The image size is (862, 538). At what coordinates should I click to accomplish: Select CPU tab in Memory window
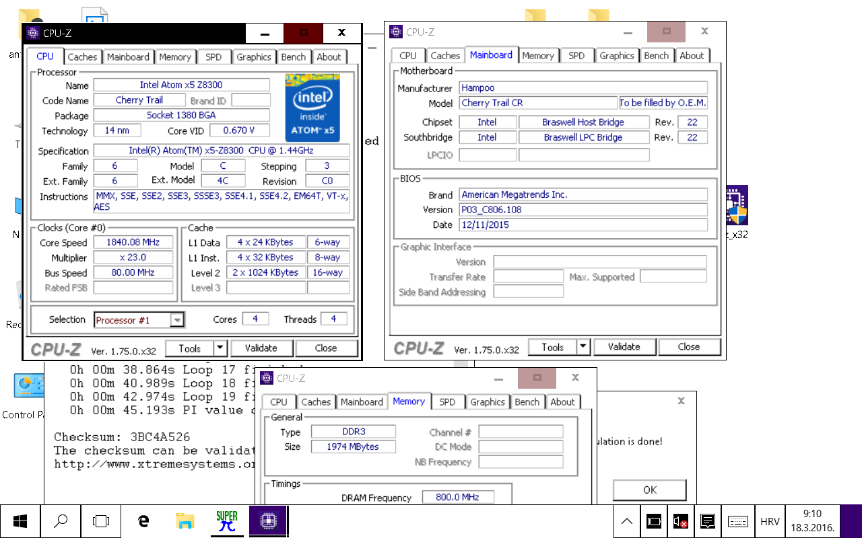[279, 402]
